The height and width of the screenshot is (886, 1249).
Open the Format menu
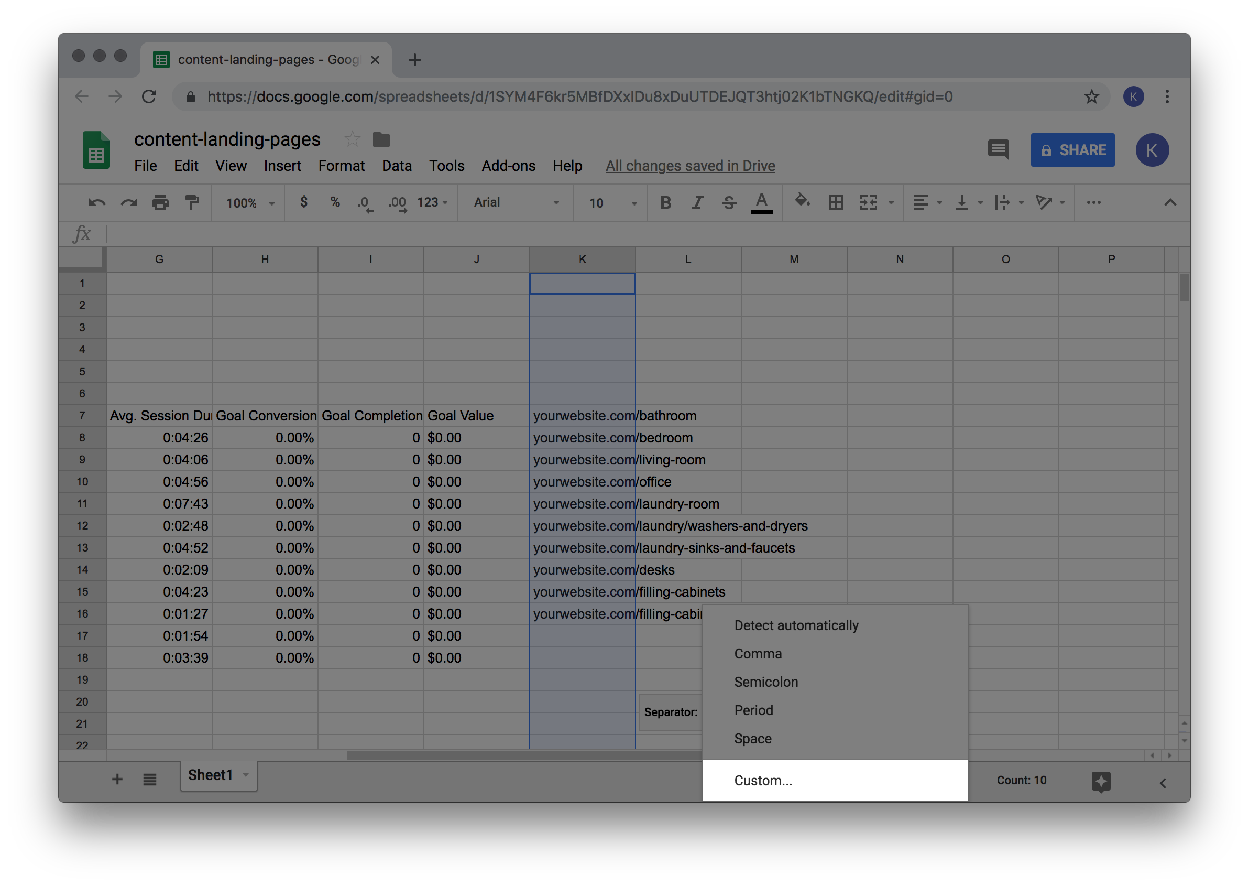coord(341,166)
